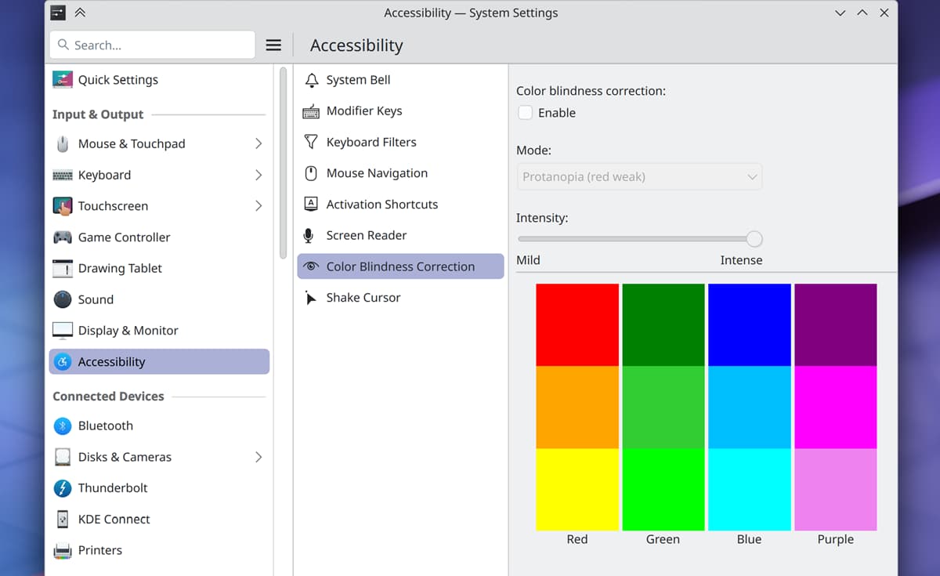Expand the Disks & Cameras chevron

[x=258, y=457]
